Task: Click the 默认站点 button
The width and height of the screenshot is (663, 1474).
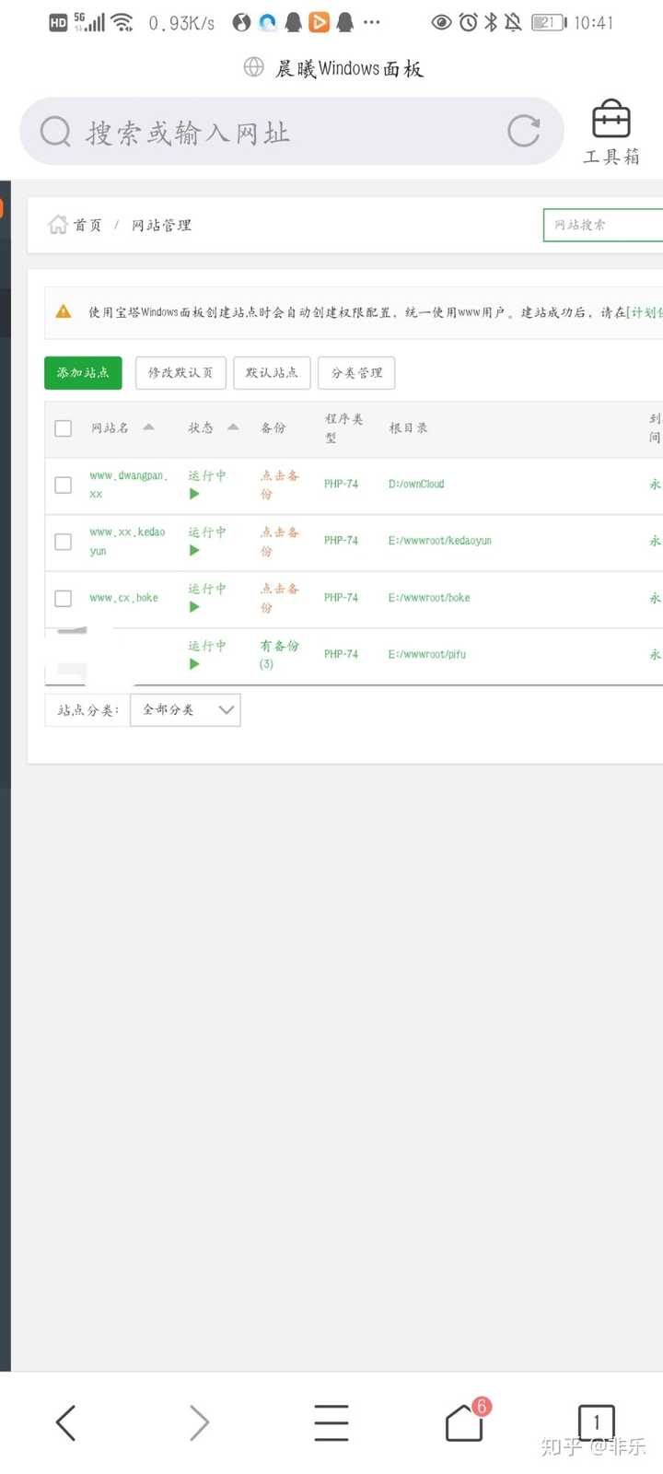Action: pos(272,372)
